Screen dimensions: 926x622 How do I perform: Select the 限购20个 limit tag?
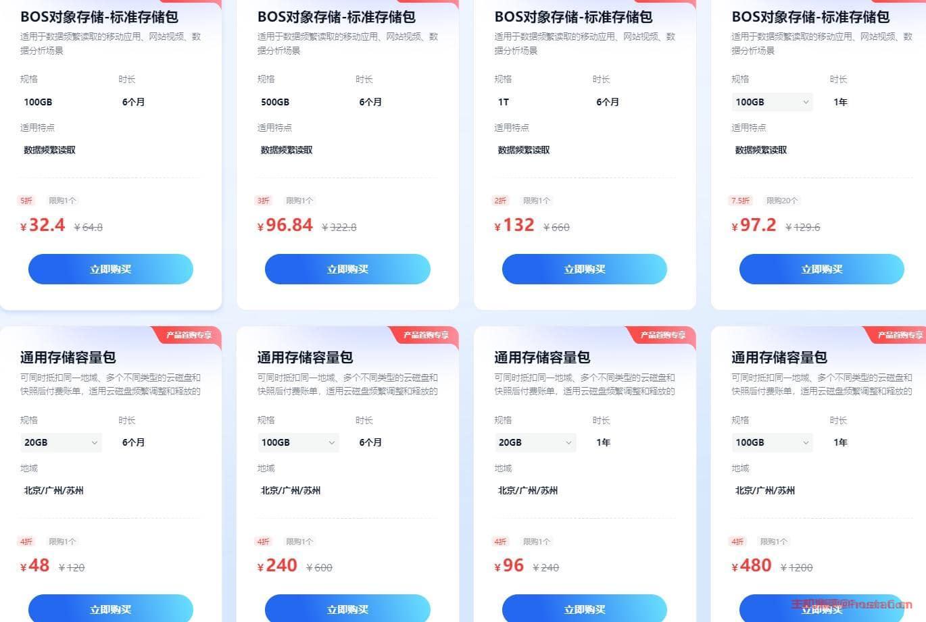click(782, 201)
